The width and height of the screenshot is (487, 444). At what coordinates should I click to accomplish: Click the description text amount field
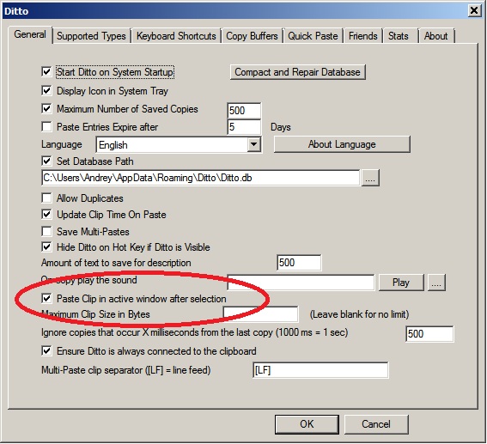point(299,263)
